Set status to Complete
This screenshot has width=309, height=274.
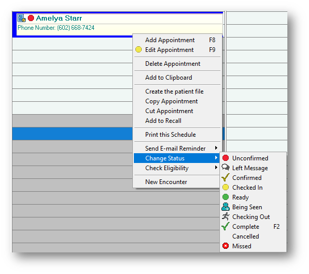click(253, 226)
